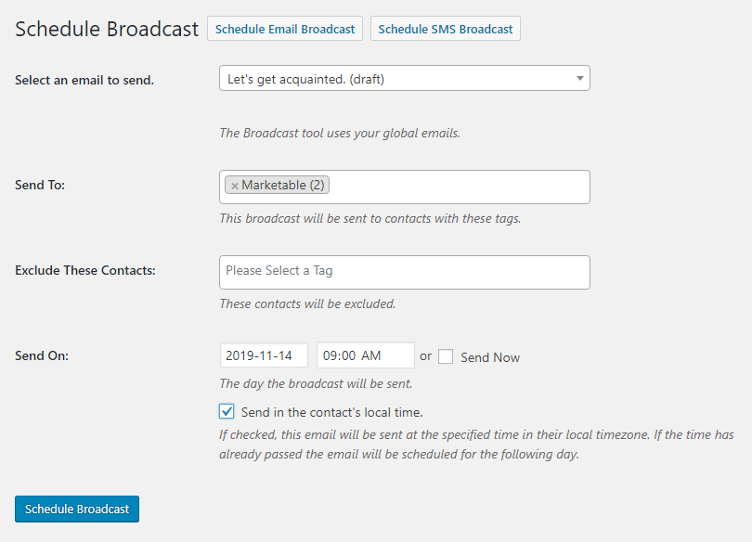This screenshot has height=542, width=752.
Task: Click the Send Now label text
Action: point(490,357)
